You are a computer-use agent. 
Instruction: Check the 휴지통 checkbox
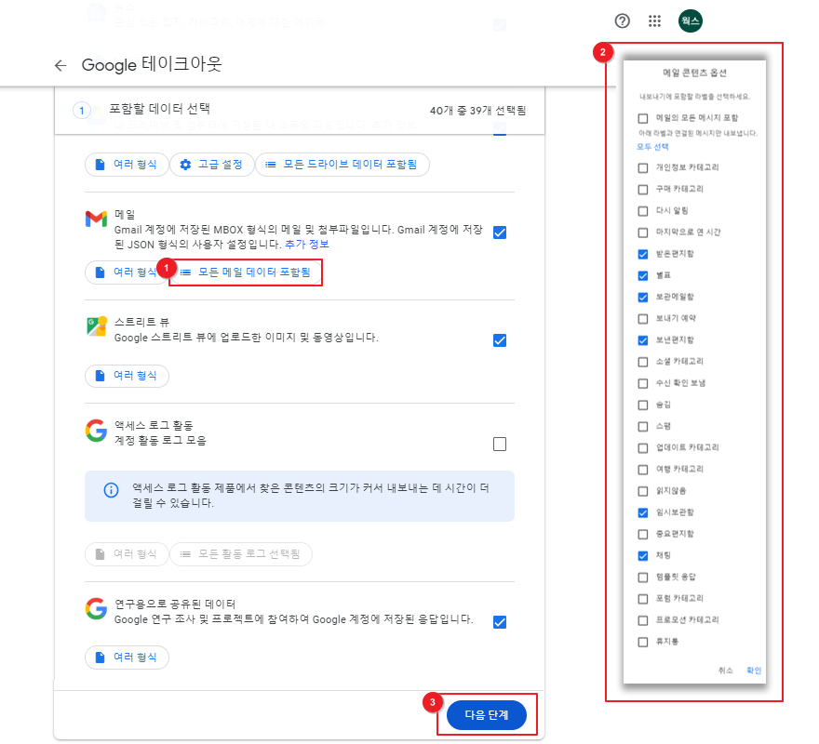[x=643, y=643]
